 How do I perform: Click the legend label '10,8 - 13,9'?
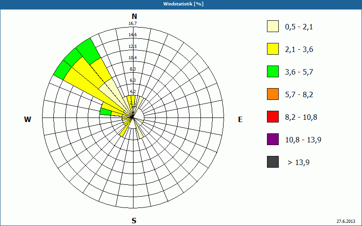point(303,140)
